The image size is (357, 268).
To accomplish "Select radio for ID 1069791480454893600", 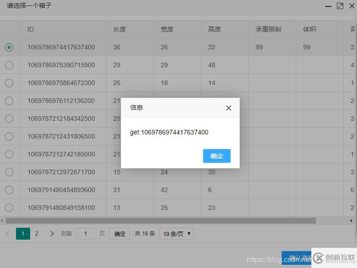I will [9, 190].
